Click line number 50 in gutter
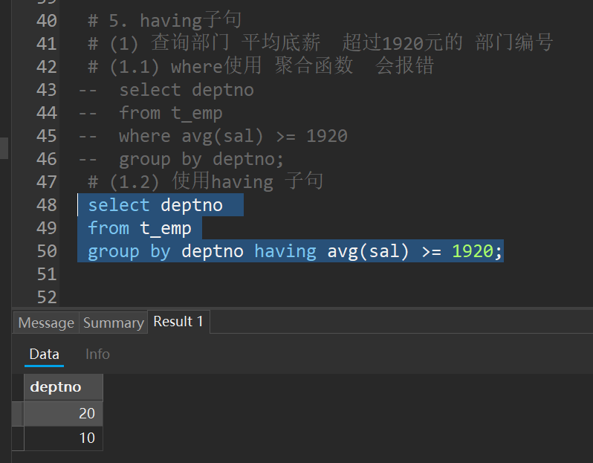The image size is (593, 463). [47, 251]
